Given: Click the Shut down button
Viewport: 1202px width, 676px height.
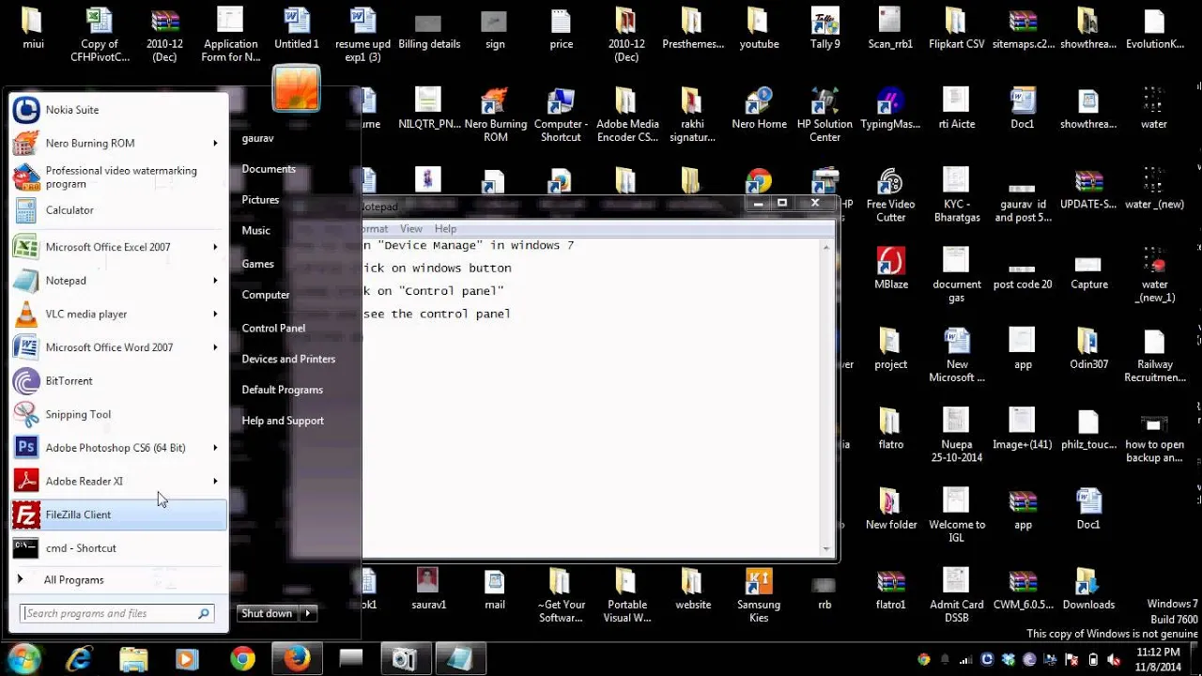Looking at the screenshot, I should 268,613.
